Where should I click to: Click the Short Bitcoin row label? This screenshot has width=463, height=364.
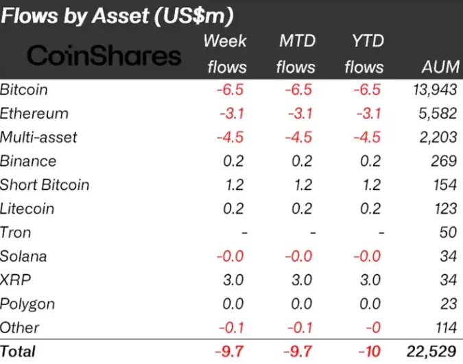(45, 184)
